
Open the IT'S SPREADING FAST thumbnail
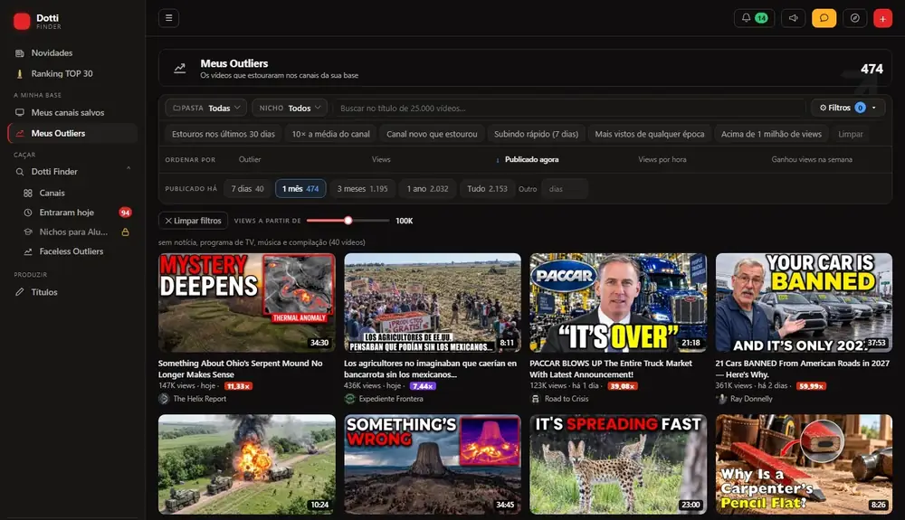618,464
